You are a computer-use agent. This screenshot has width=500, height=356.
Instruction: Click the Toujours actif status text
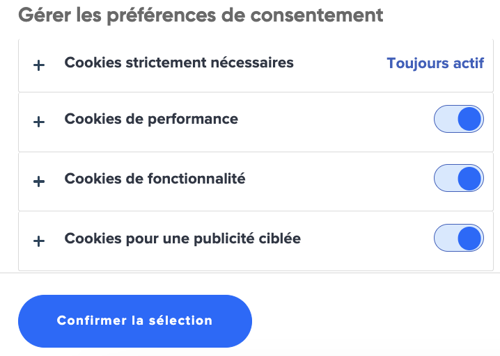[x=435, y=63]
